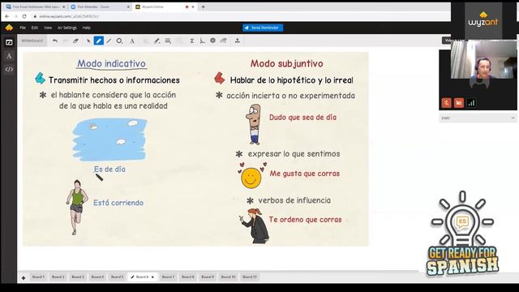Click the Whiteboard label button
This screenshot has height=292, width=519.
[32, 41]
